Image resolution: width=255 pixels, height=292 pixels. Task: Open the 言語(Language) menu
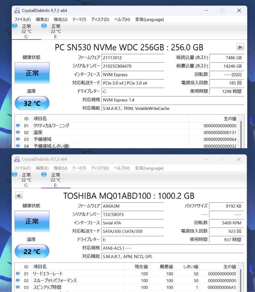(149, 19)
